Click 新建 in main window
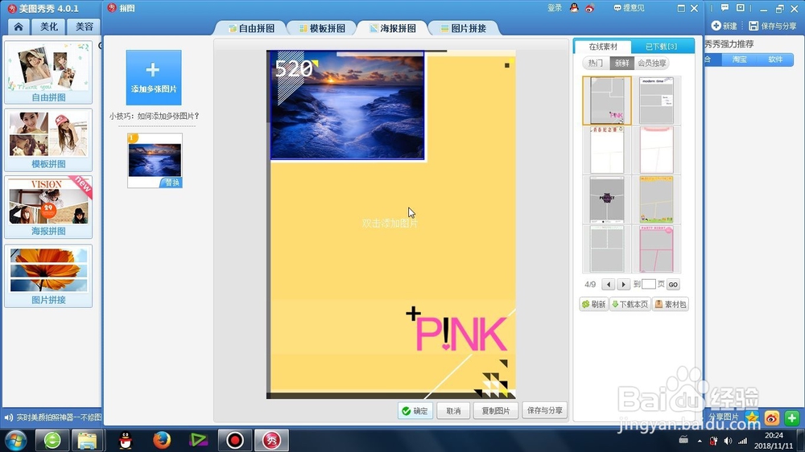Viewport: 805px width, 452px height. click(x=724, y=26)
